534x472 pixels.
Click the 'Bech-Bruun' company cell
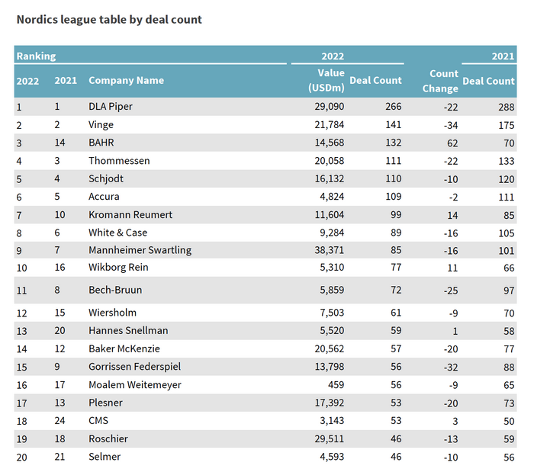(115, 290)
